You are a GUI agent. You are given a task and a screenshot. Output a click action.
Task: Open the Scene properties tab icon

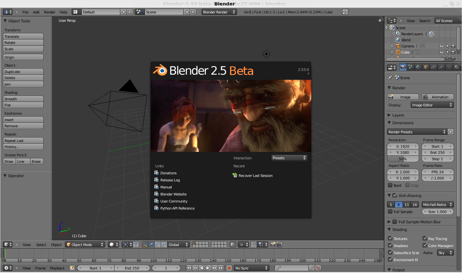pyautogui.click(x=410, y=67)
